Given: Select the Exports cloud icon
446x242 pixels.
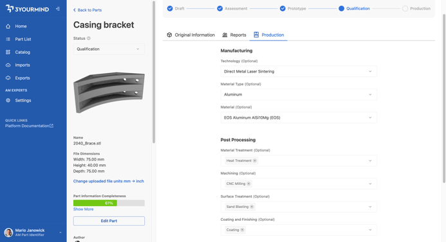Looking at the screenshot, I should tap(8, 78).
